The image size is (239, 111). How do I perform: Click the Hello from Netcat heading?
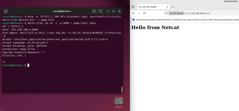[155, 27]
